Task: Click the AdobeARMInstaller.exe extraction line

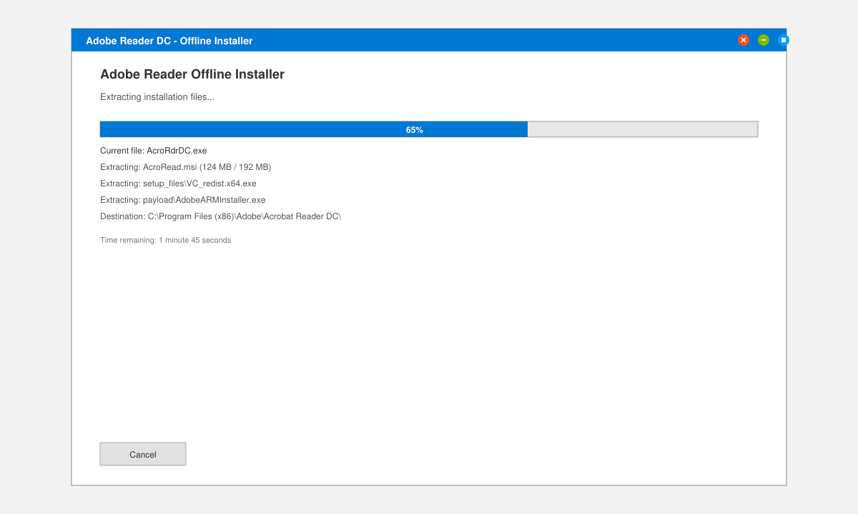Action: click(183, 200)
